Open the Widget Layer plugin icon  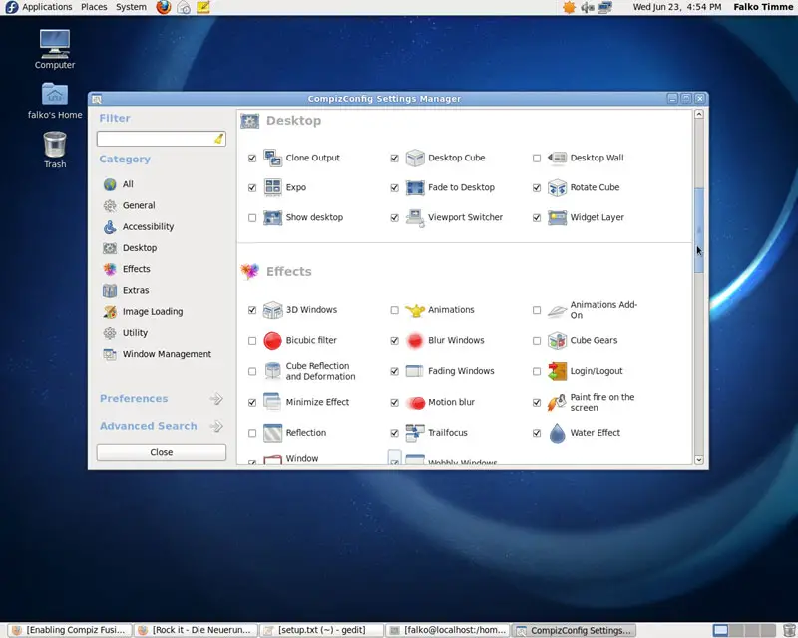point(557,217)
